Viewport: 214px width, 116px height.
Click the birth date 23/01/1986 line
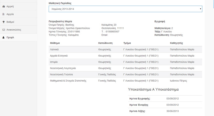(x=64, y=32)
